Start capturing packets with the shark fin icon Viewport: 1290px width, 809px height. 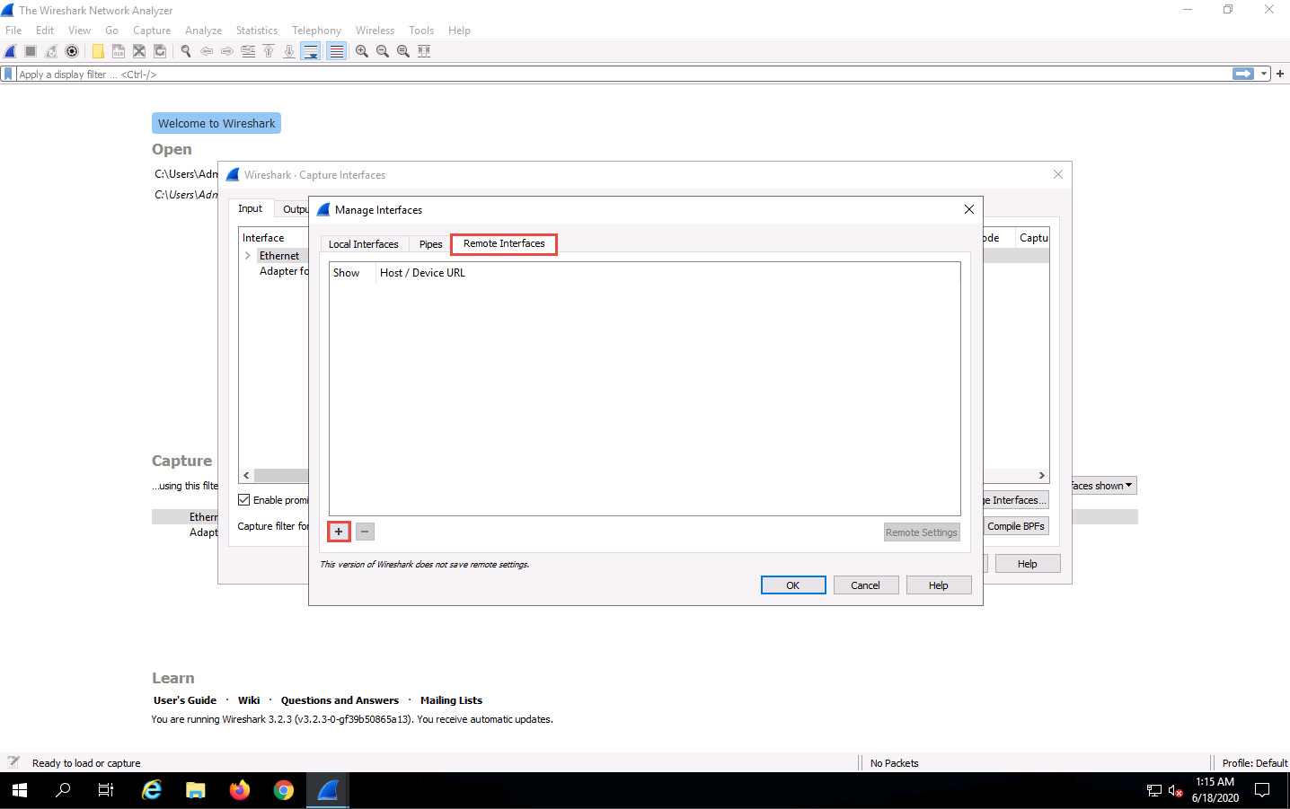pyautogui.click(x=11, y=51)
